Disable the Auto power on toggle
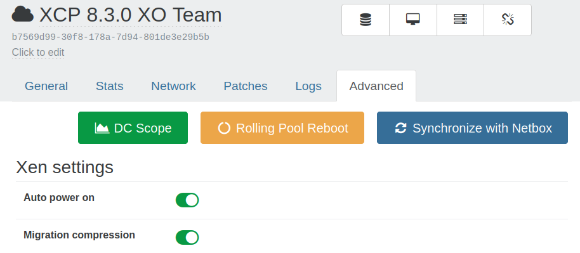Viewport: 580px width, 253px height. pyautogui.click(x=187, y=200)
